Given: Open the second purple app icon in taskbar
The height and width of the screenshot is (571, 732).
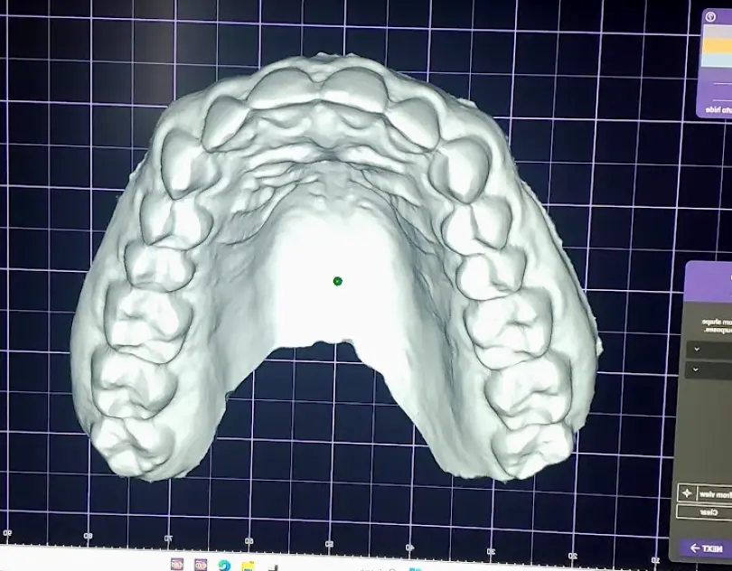Looking at the screenshot, I should [201, 565].
